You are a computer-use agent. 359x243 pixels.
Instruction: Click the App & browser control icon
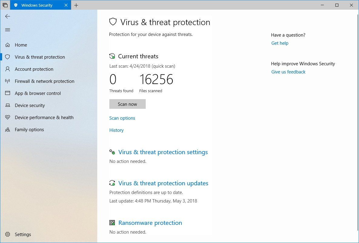(8, 93)
